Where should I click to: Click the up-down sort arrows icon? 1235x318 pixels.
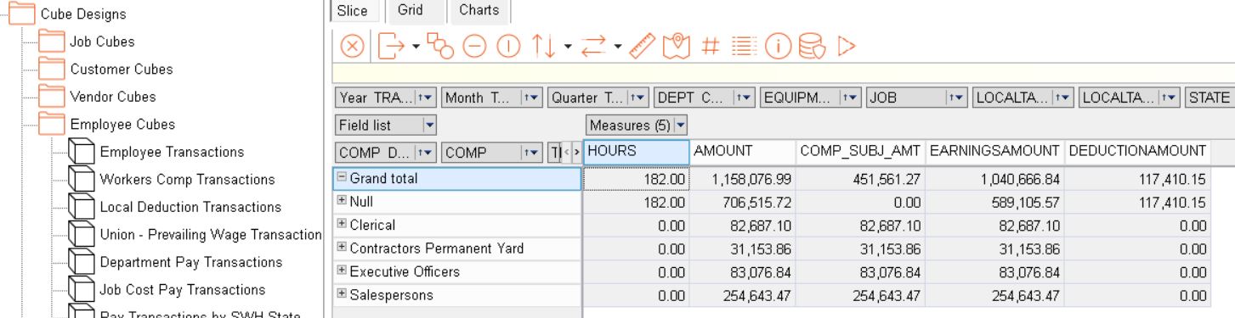[544, 47]
